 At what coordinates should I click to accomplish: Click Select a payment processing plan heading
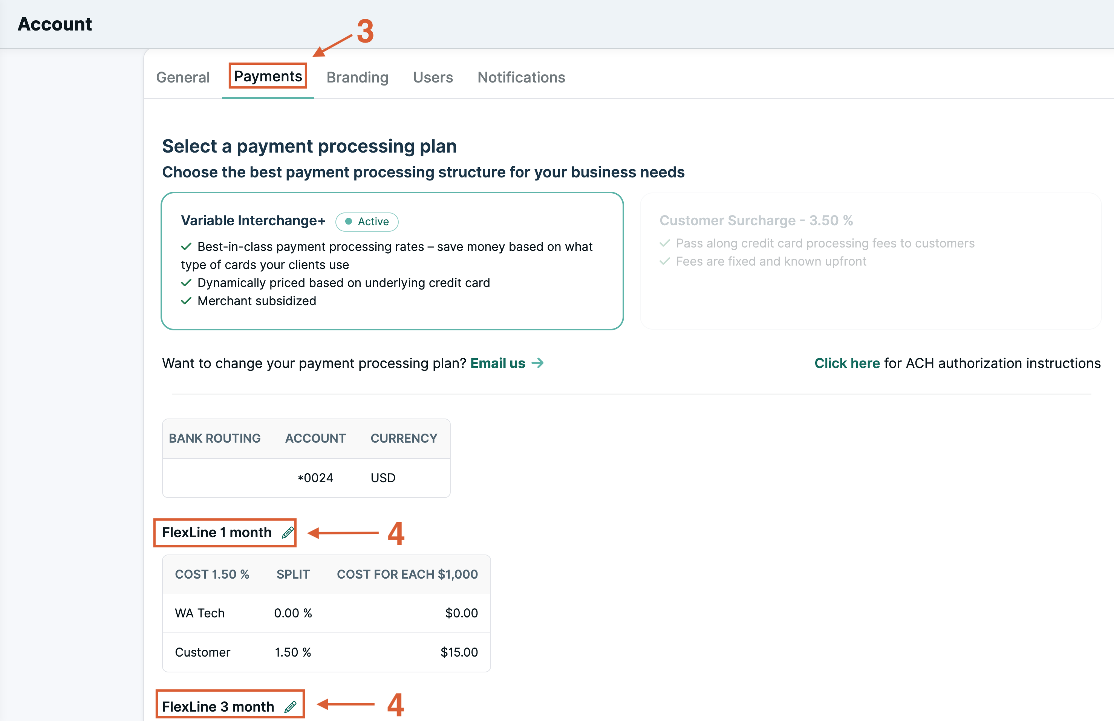(309, 146)
